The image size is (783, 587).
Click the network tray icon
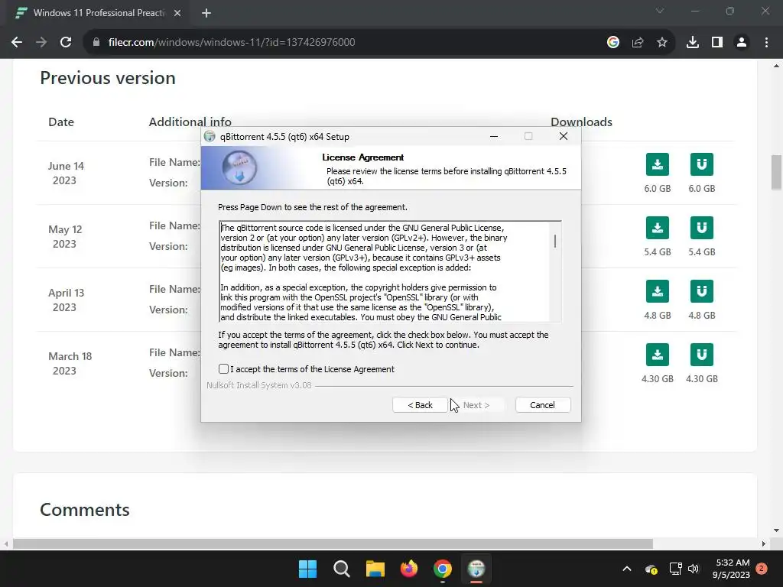(676, 569)
